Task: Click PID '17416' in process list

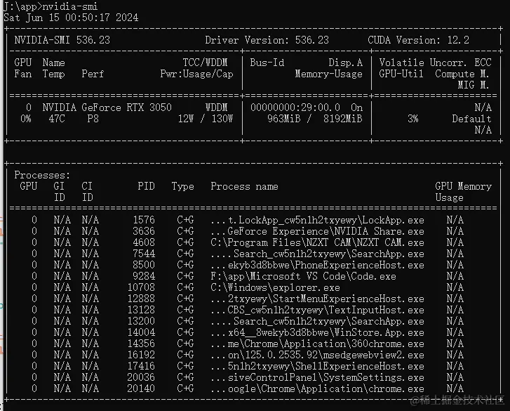Action: point(141,366)
